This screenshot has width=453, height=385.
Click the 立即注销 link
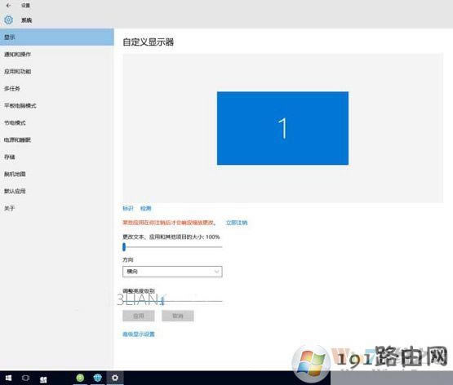[x=237, y=223]
